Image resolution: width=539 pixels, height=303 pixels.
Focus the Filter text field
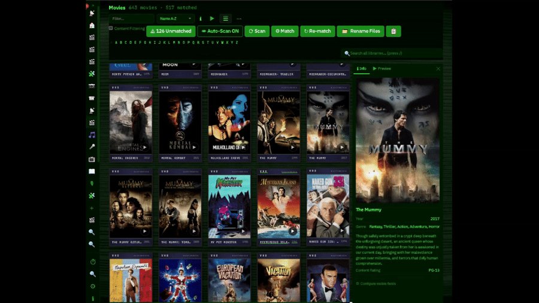pos(132,19)
